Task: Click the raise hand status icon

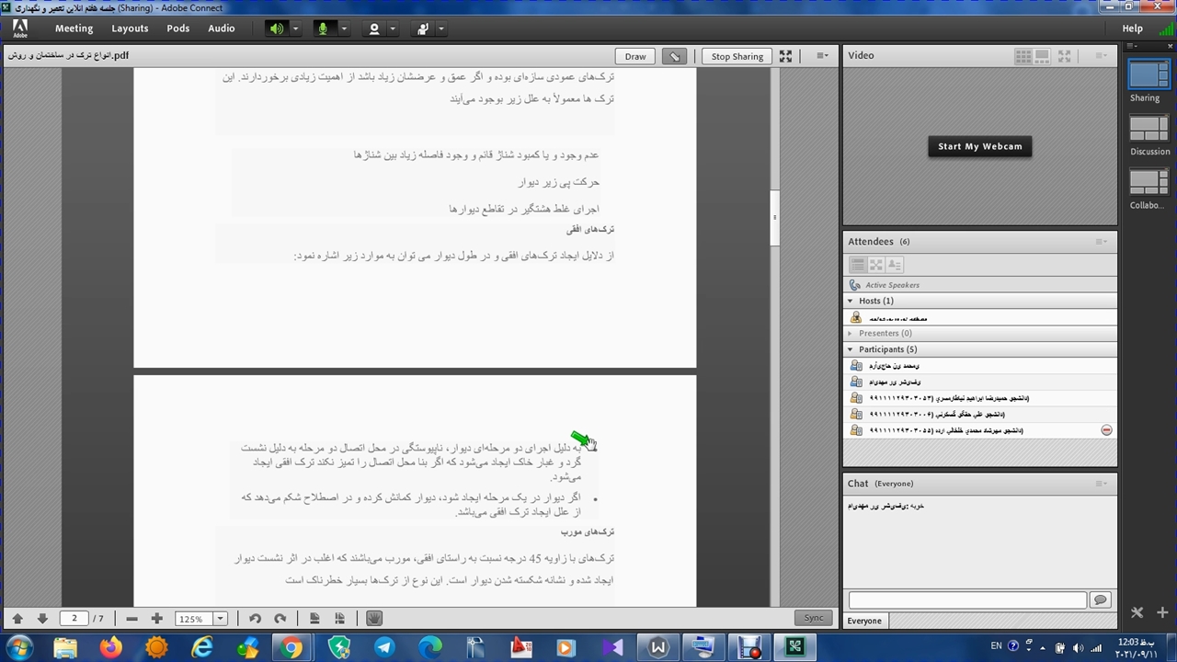Action: 423,29
